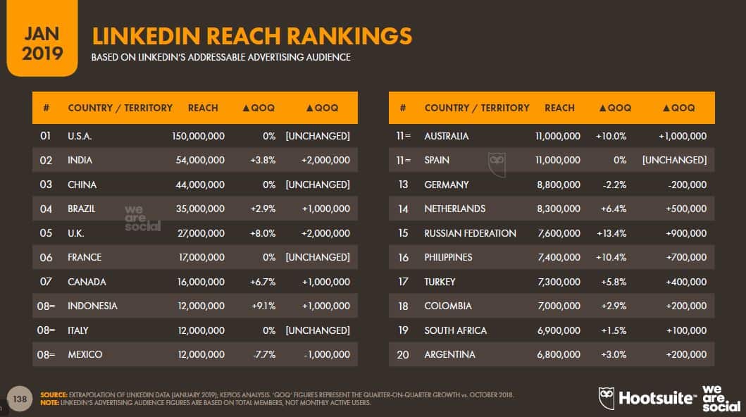Click the We Are Social watermark near Brazil

pyautogui.click(x=142, y=218)
